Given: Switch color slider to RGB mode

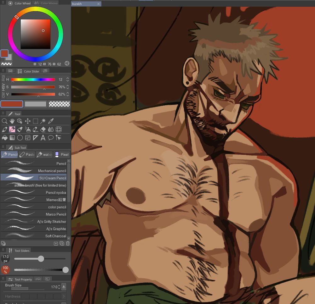Looking at the screenshot, I should click(x=3, y=78).
